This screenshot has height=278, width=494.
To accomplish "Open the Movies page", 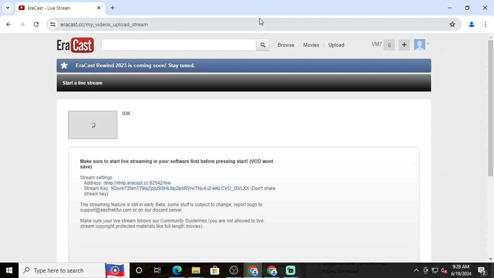I will pos(311,45).
